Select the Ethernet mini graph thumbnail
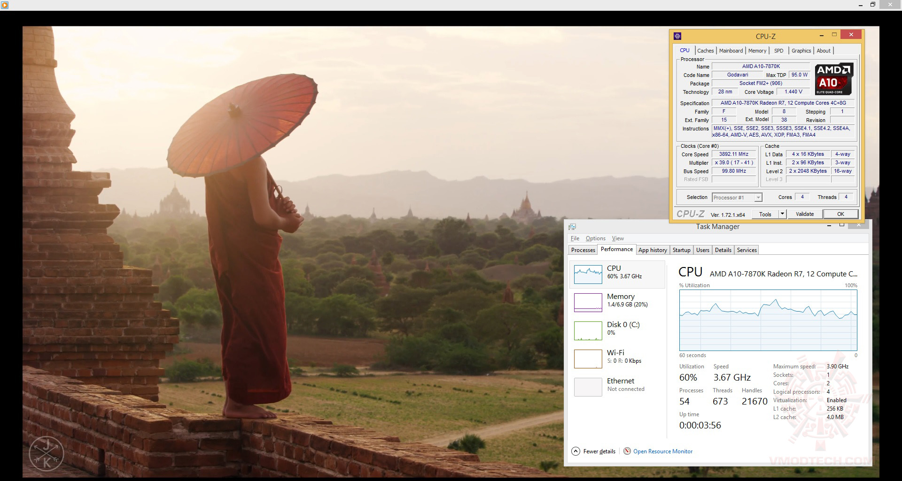This screenshot has height=481, width=902. (588, 387)
